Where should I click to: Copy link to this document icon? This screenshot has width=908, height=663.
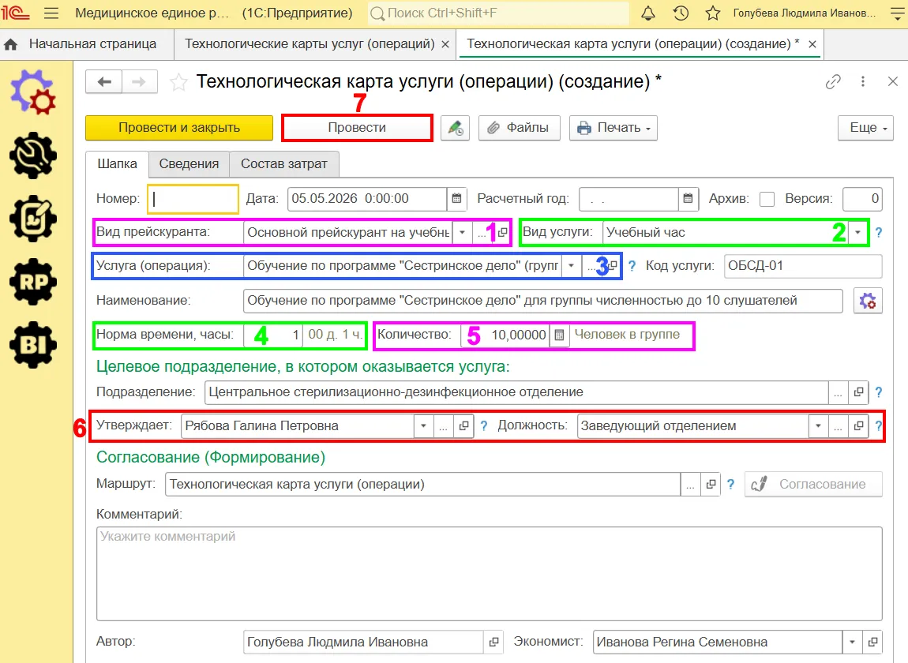833,81
